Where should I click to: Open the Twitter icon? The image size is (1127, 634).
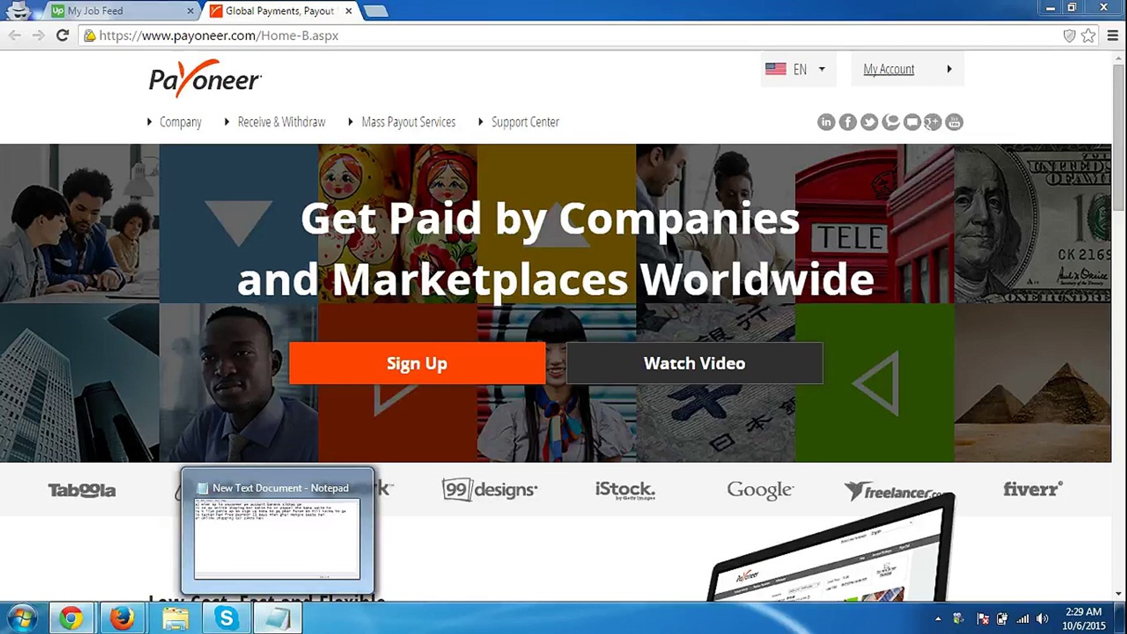869,122
